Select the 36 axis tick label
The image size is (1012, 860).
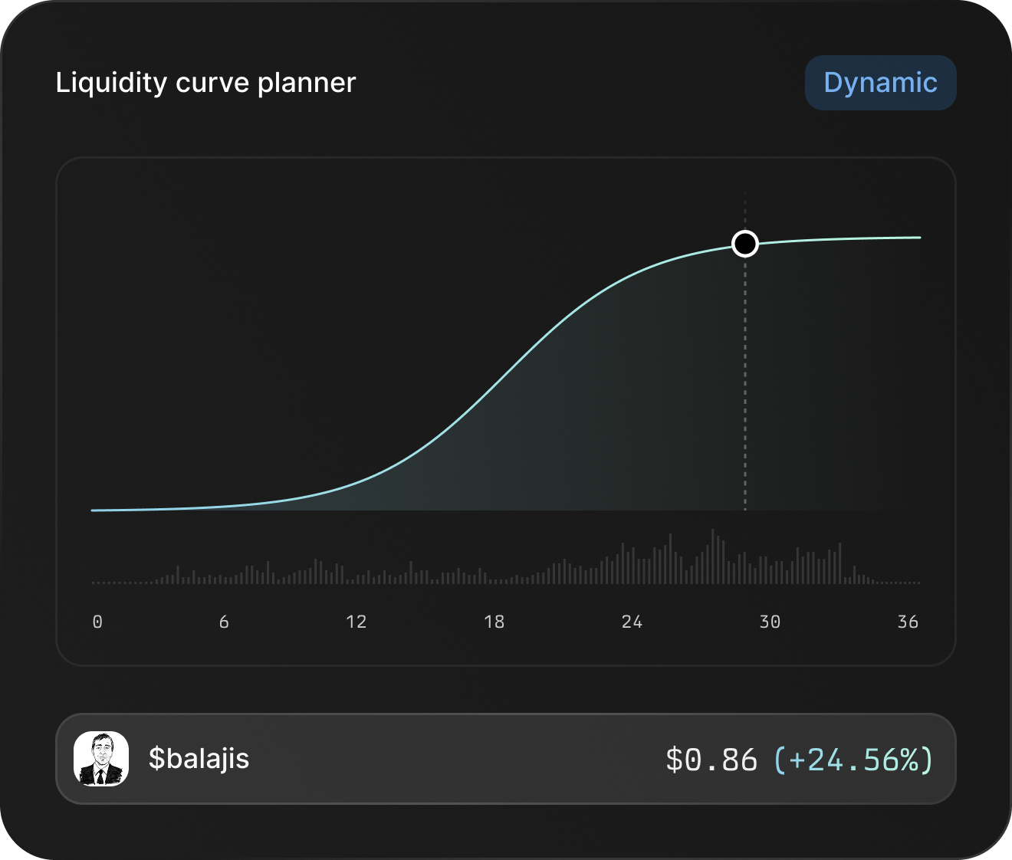point(908,622)
